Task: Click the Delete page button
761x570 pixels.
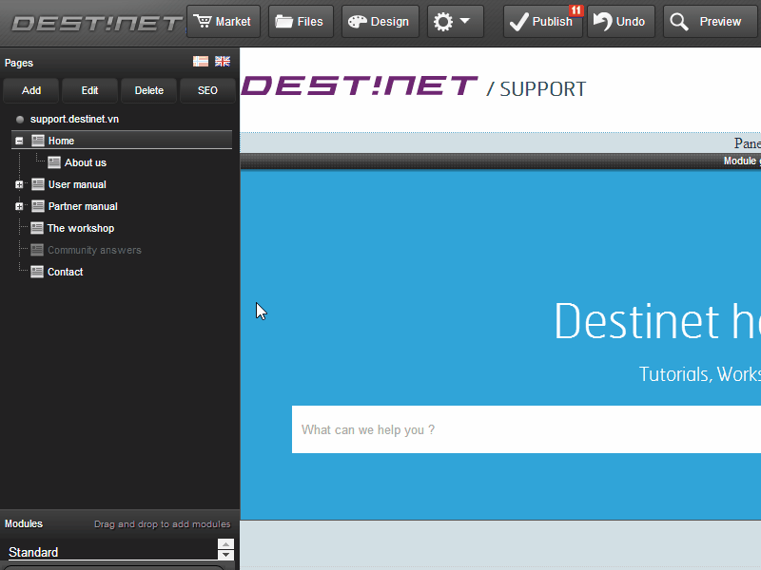Action: 148,90
